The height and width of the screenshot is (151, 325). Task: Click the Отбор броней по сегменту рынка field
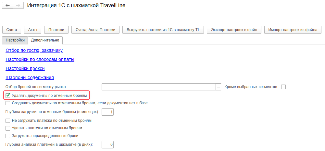[x=159, y=87]
